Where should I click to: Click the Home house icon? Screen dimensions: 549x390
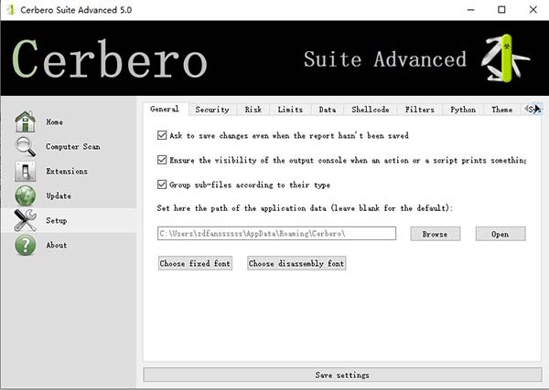coord(25,122)
